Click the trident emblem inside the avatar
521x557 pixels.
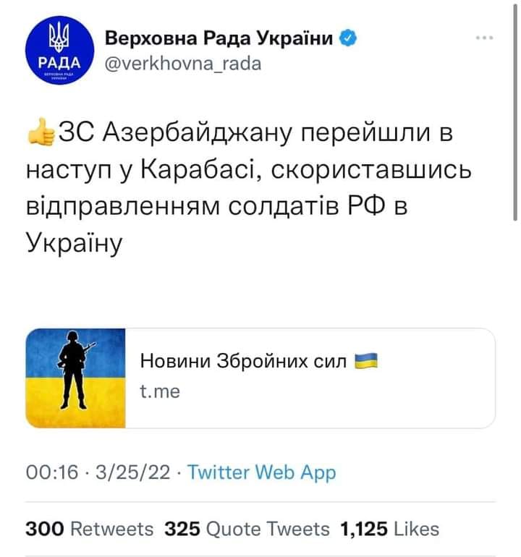point(57,38)
